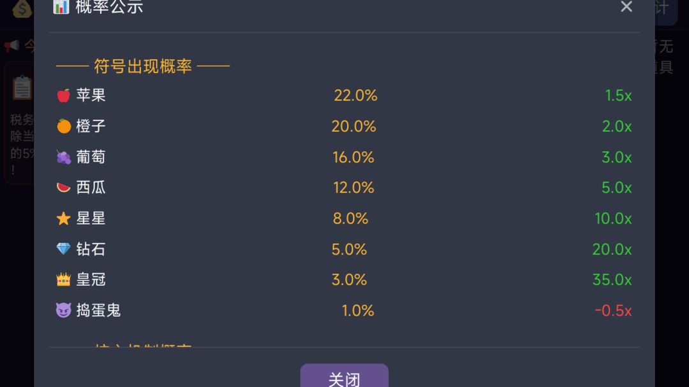689x387 pixels.
Task: Click the grape 葡萄 symbol icon
Action: 62,157
